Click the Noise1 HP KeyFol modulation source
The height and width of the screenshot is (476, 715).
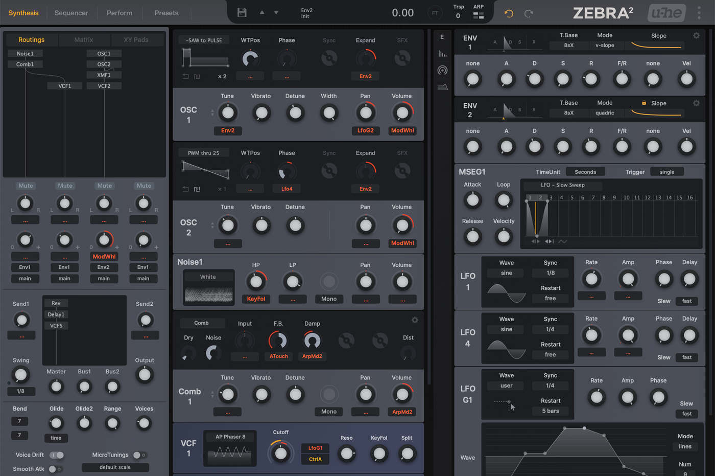click(256, 299)
